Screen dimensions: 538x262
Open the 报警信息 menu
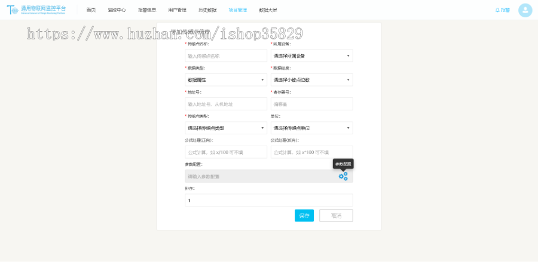pos(147,10)
